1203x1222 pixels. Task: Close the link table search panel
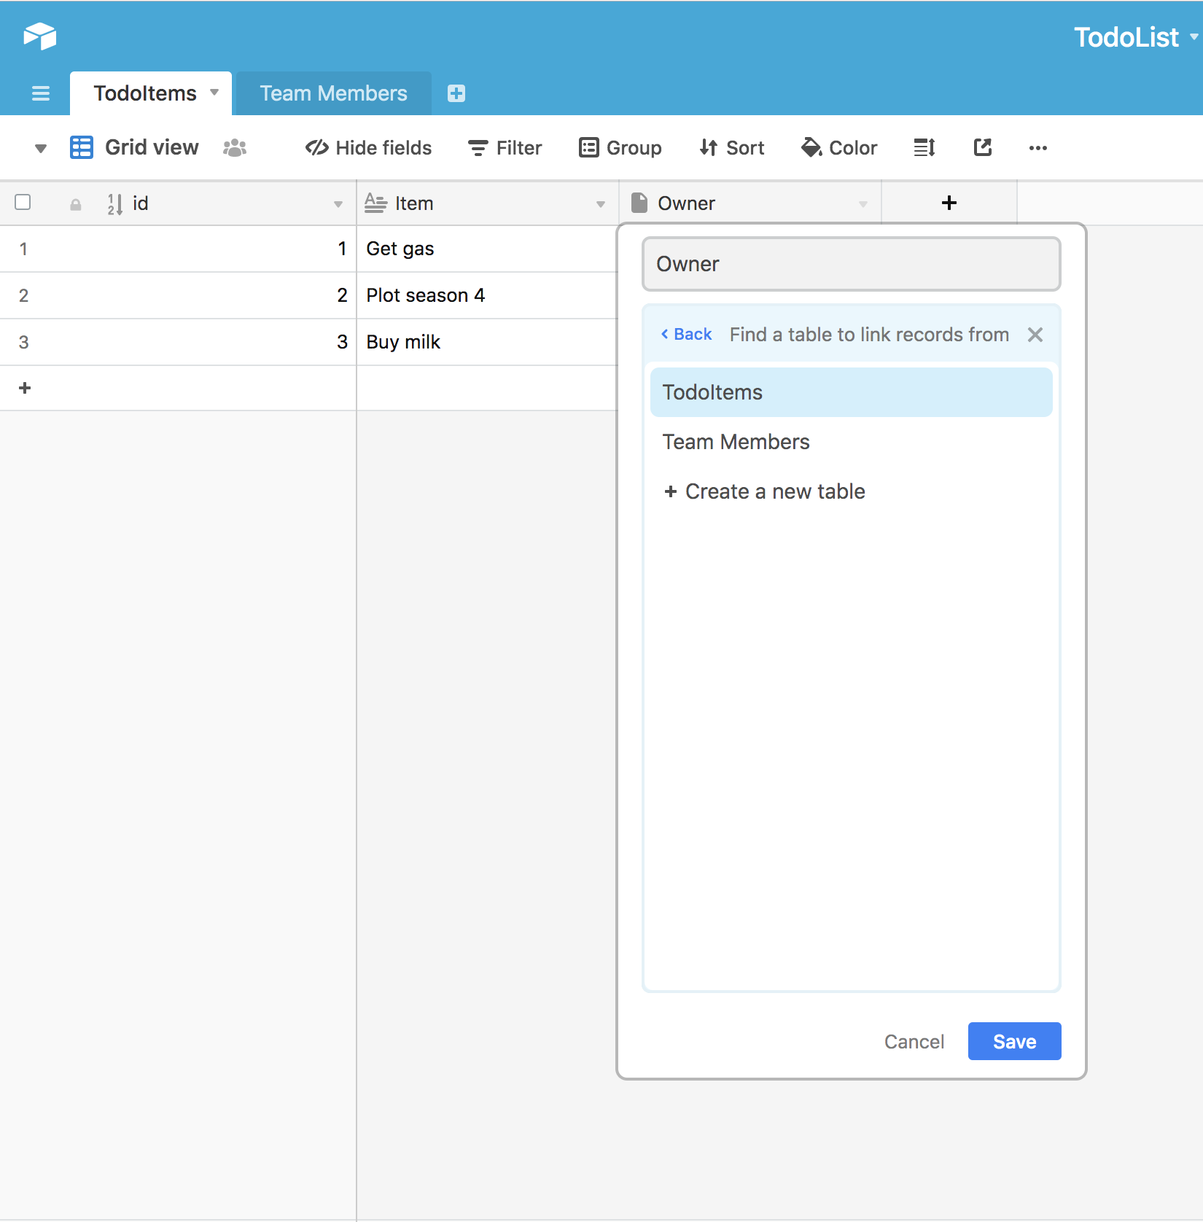pos(1035,335)
